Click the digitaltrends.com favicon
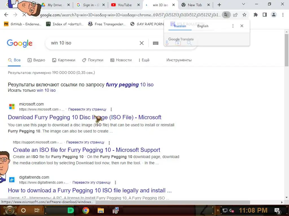The width and height of the screenshot is (289, 216). pyautogui.click(x=12, y=180)
